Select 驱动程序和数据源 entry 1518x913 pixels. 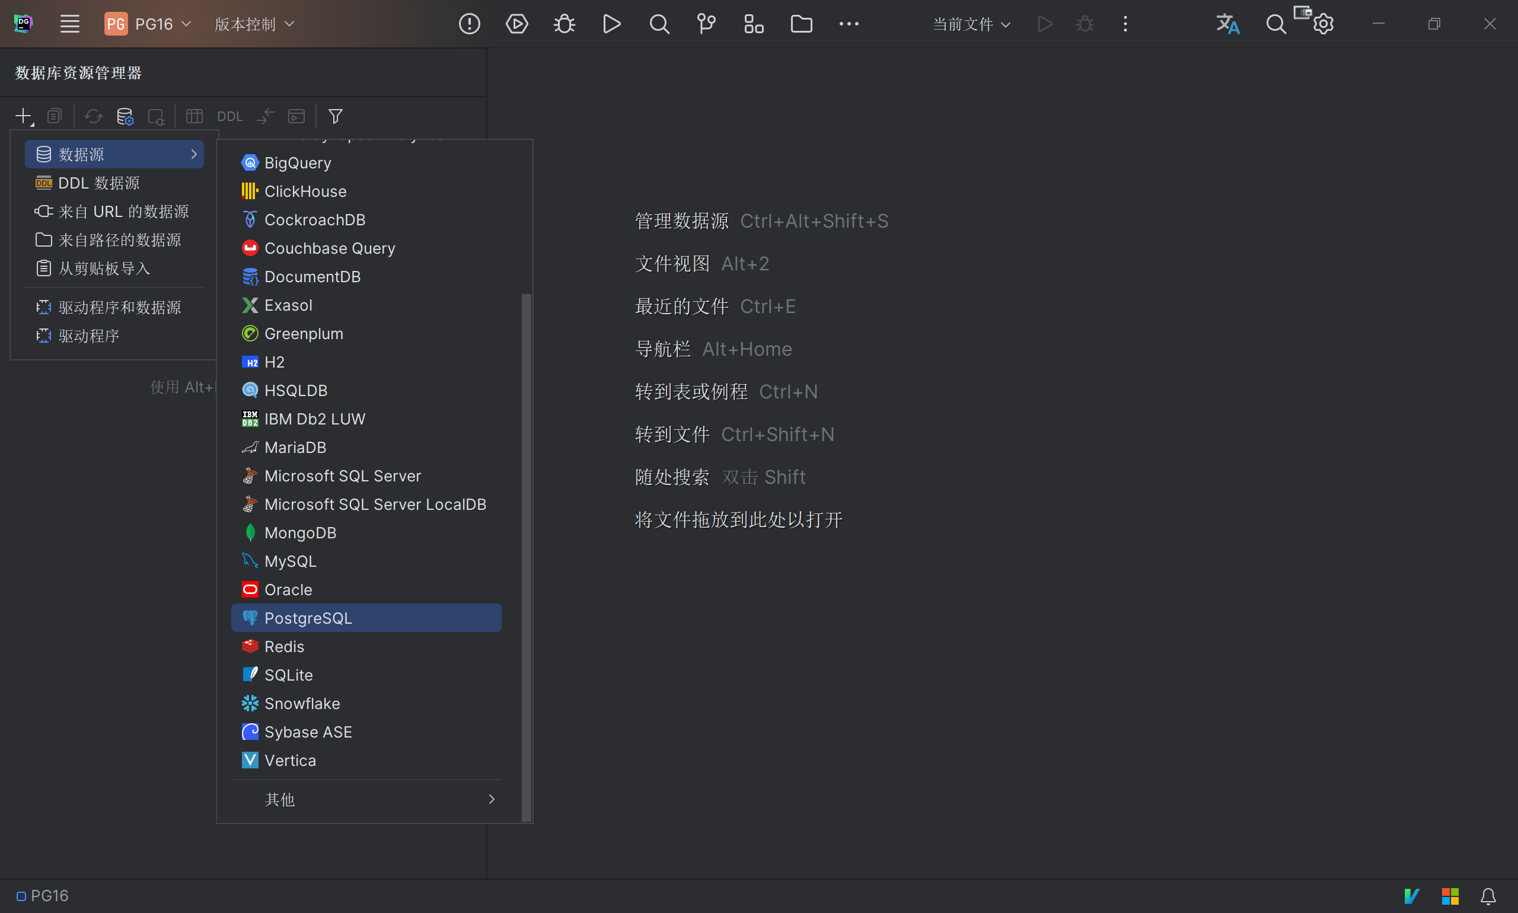pos(114,307)
